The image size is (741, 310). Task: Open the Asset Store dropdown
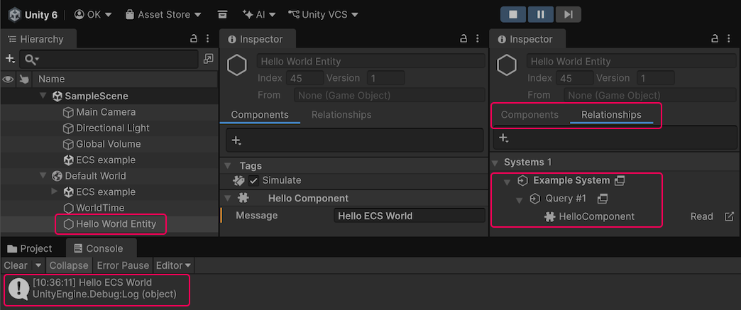(x=163, y=15)
